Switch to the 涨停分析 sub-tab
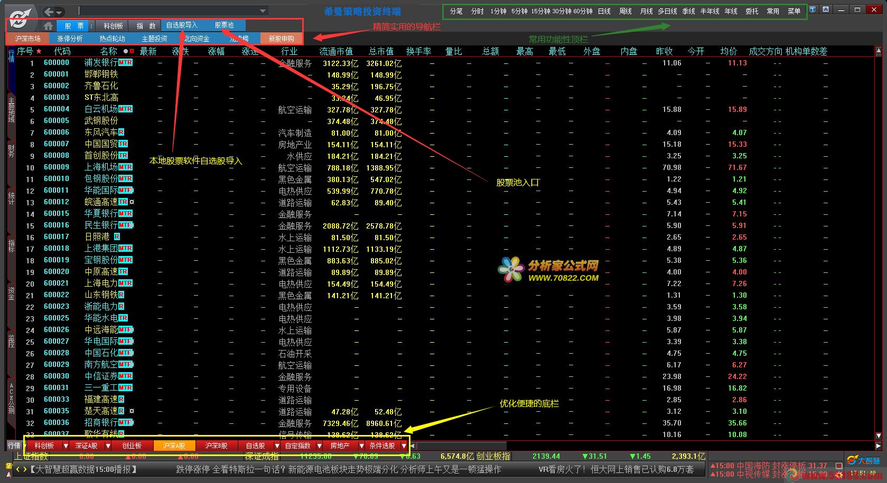 (70, 39)
